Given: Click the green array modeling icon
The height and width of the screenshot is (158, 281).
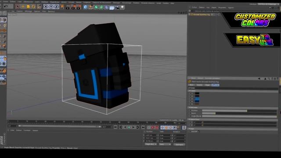Looking at the screenshot, I should pyautogui.click(x=101, y=7).
